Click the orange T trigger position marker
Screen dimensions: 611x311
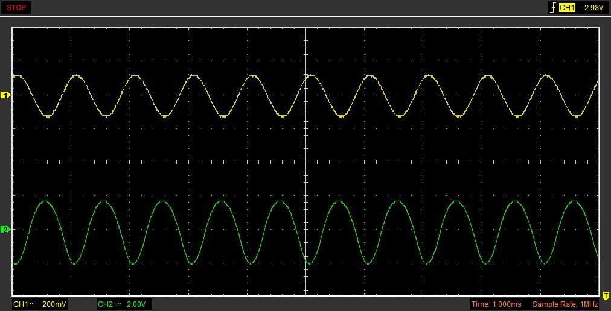coord(606,295)
